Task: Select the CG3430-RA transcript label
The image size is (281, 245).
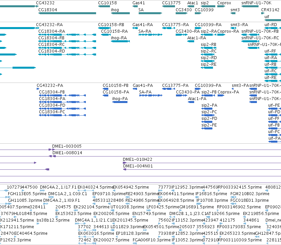Action: 188,31
